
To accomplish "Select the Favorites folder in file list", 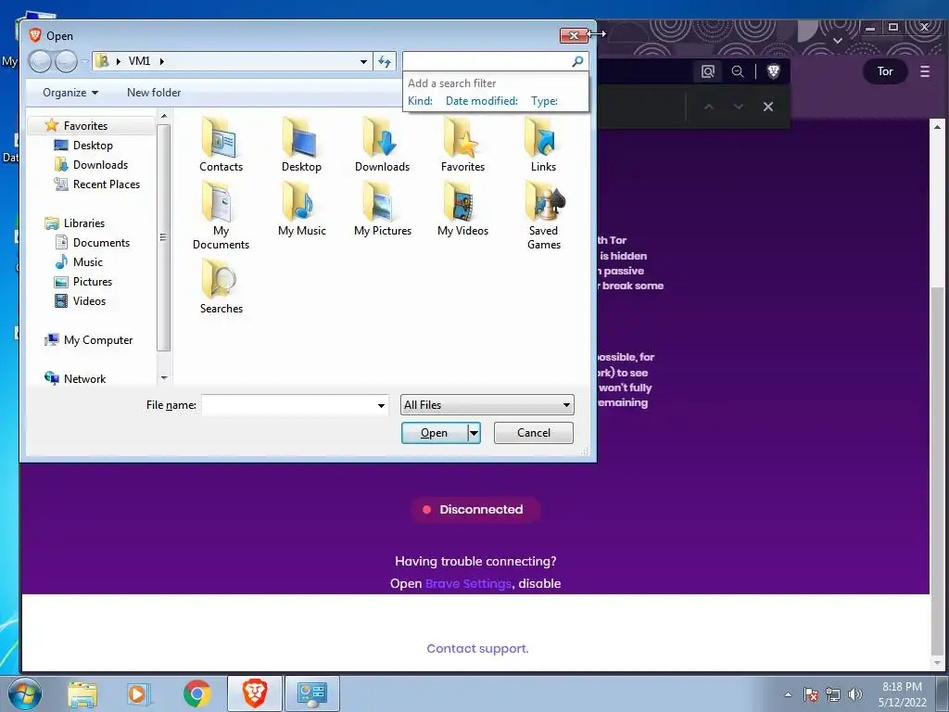I will (x=462, y=144).
